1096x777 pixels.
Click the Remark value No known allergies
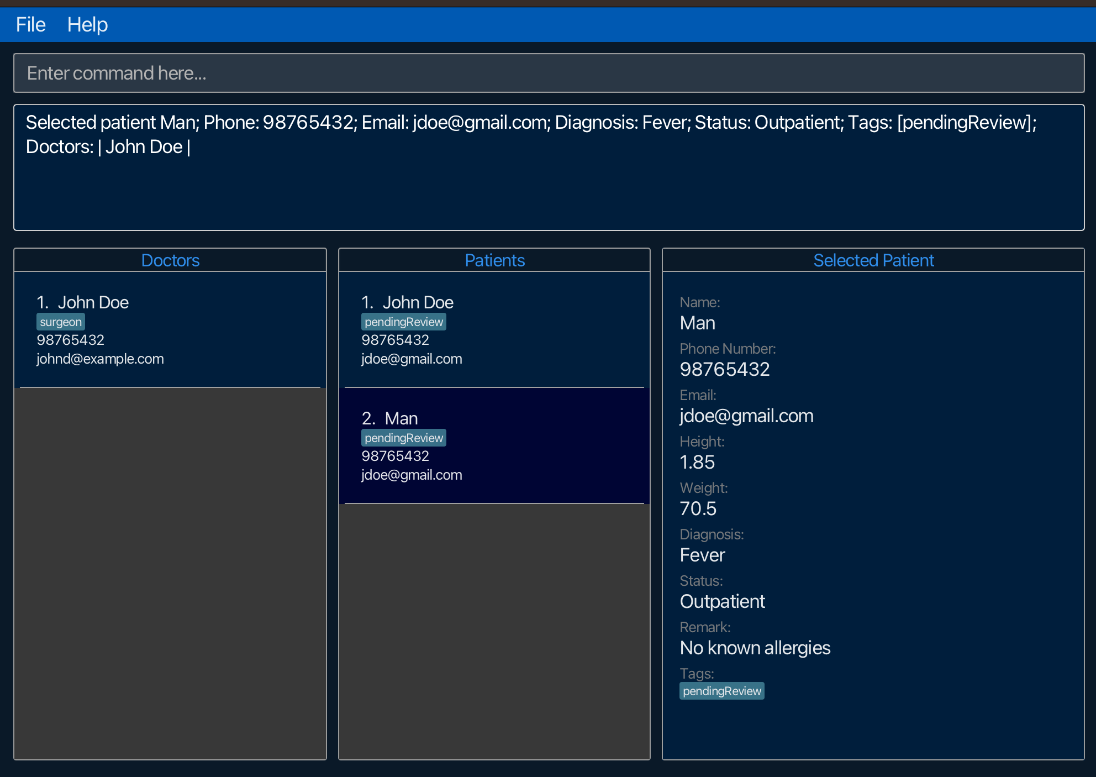(x=755, y=648)
